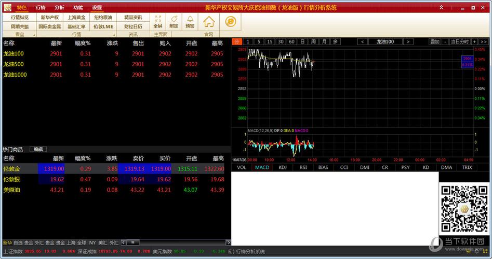
Task: Open 行情纵览 overview
Action: point(20,18)
